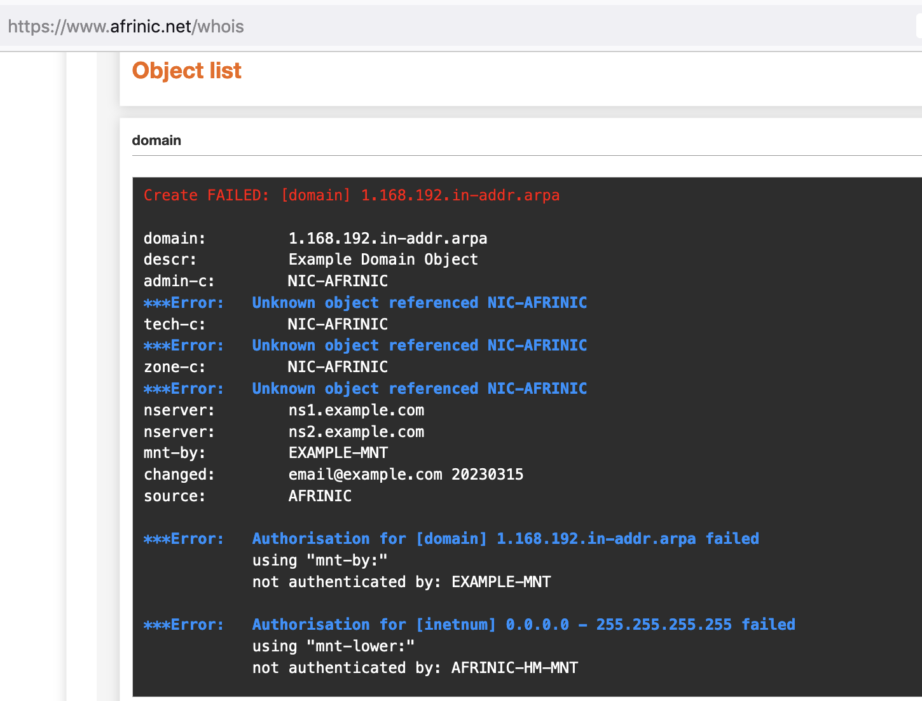Click the mnt-by: EXAMPLE-MNT line

tap(266, 453)
